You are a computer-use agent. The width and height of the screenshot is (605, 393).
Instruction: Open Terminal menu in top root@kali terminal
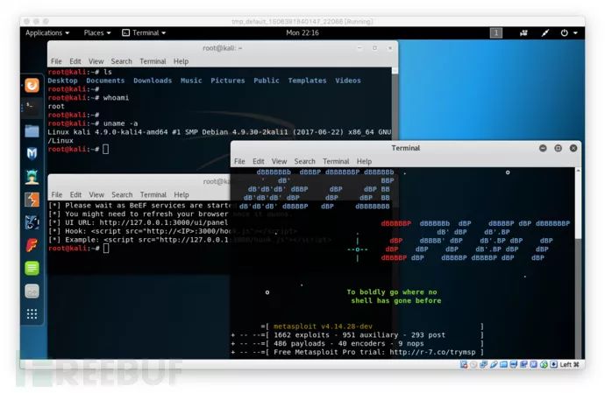coord(153,61)
